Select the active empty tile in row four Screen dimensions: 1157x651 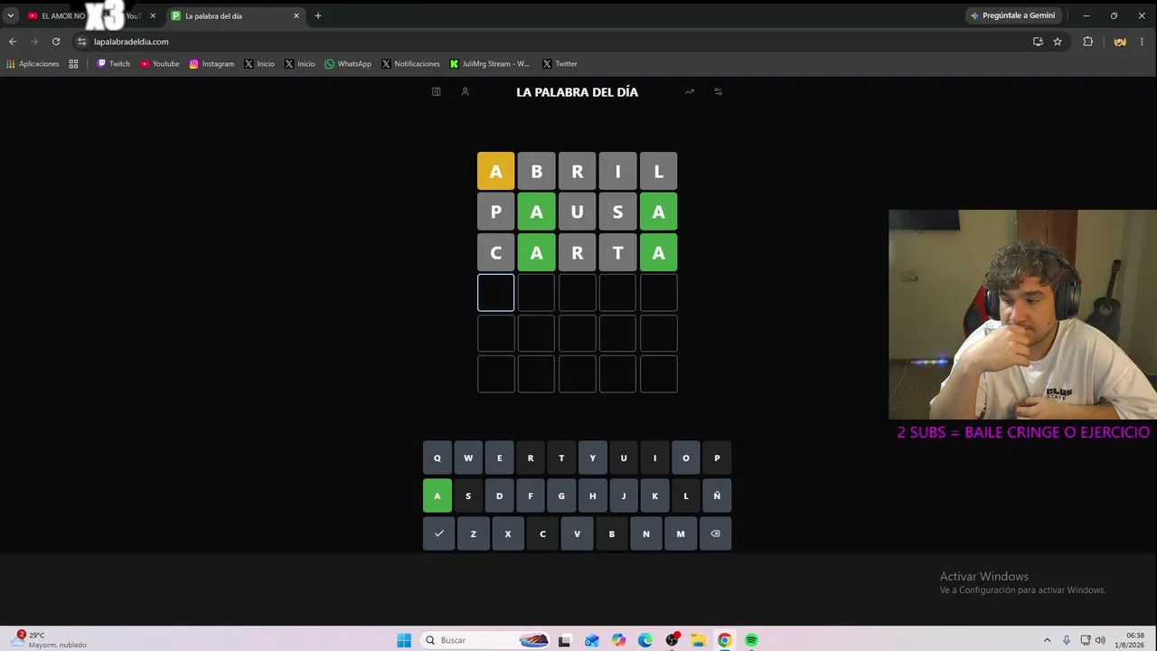(x=495, y=293)
